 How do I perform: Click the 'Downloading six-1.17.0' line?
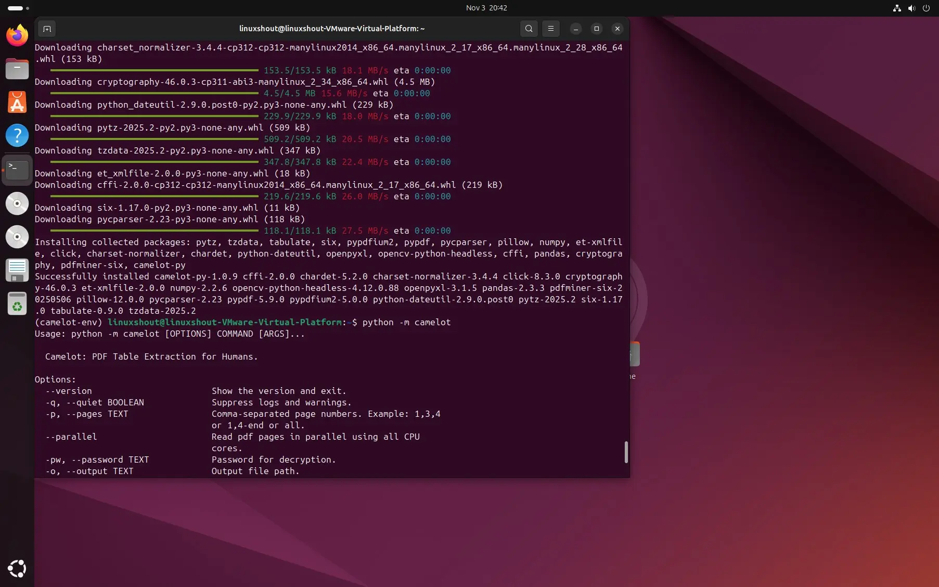tap(167, 208)
